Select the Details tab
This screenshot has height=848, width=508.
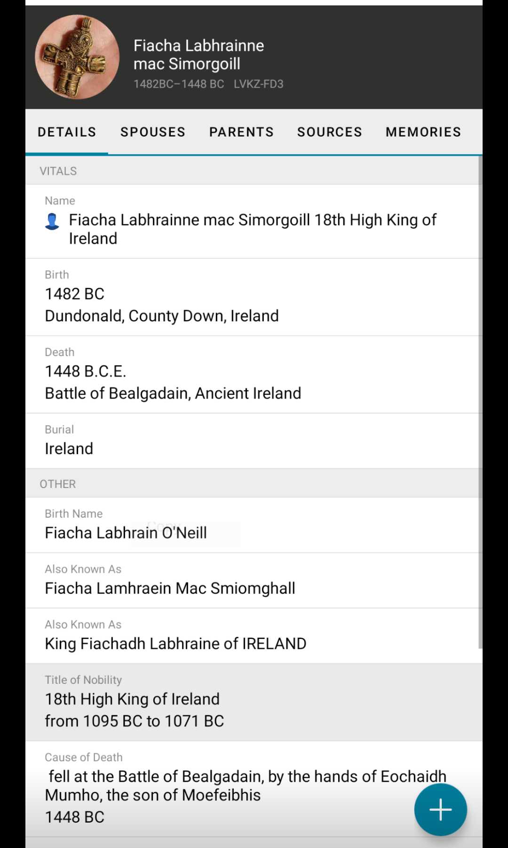[67, 132]
